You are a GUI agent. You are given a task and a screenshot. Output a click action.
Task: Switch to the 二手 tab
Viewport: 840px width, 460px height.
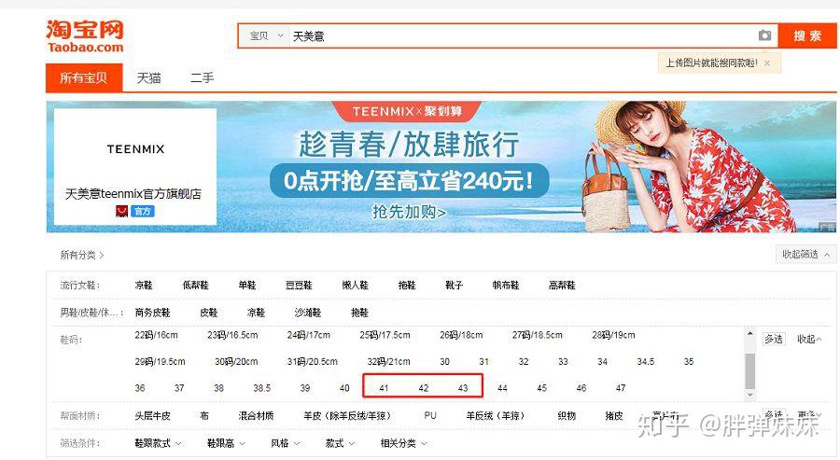(202, 78)
